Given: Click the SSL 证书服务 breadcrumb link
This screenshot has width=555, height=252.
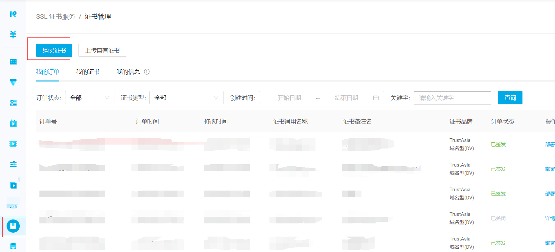Looking at the screenshot, I should coord(56,16).
